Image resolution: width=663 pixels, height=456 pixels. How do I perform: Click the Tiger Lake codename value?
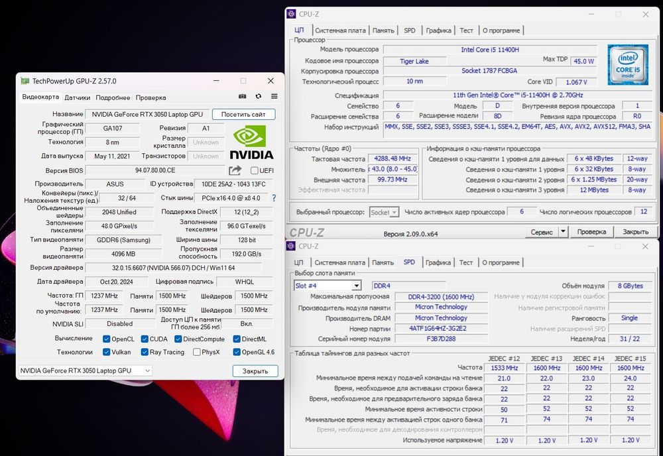pos(414,61)
